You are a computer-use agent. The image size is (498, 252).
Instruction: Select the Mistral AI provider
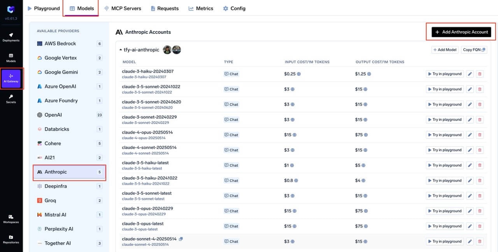point(70,215)
